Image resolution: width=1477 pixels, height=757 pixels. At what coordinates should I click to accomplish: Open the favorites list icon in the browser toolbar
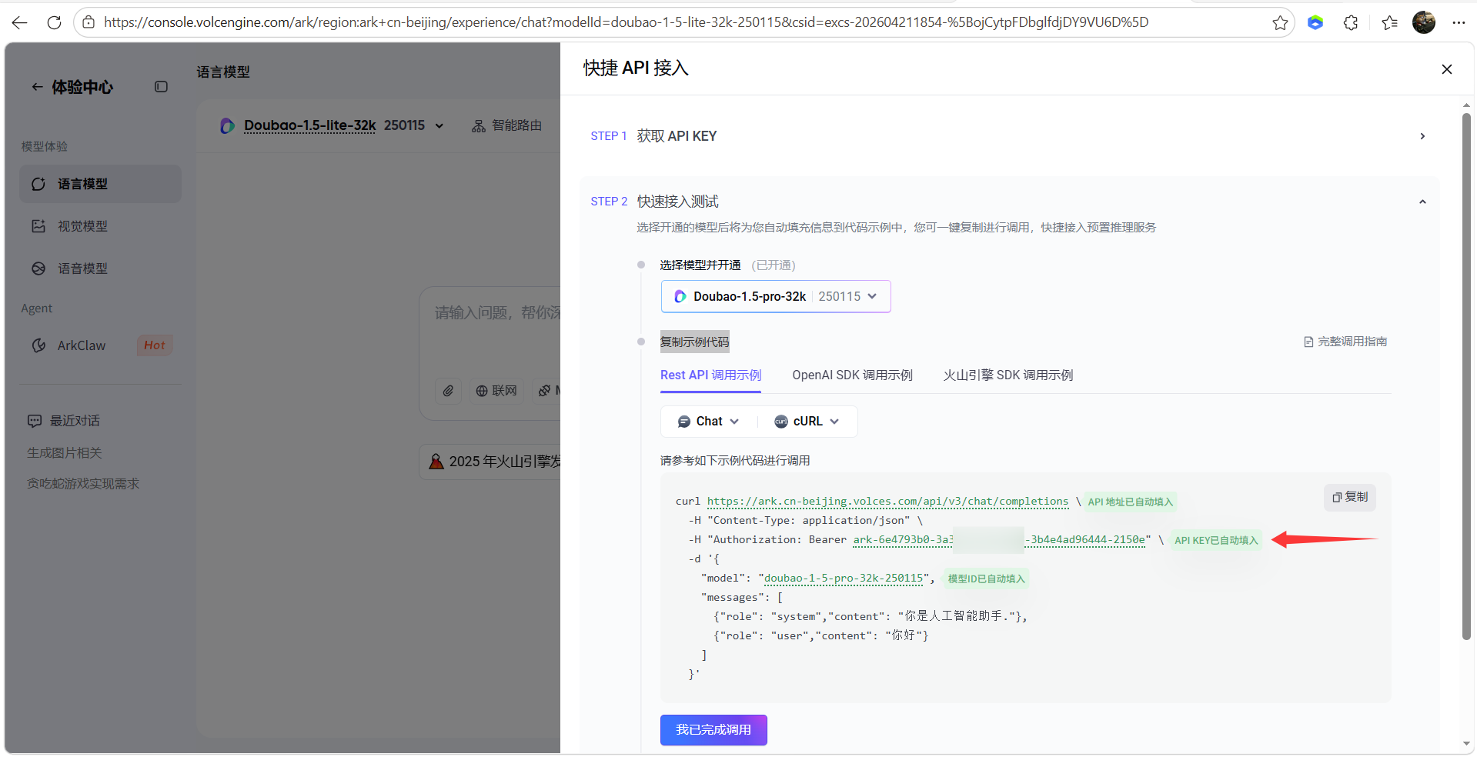point(1389,22)
